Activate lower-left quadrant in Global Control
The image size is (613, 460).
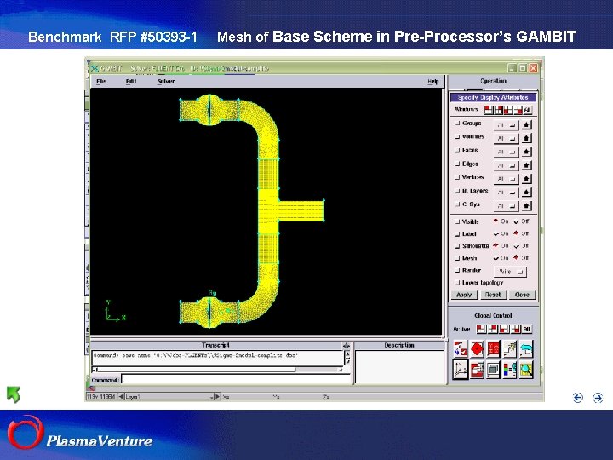point(504,329)
